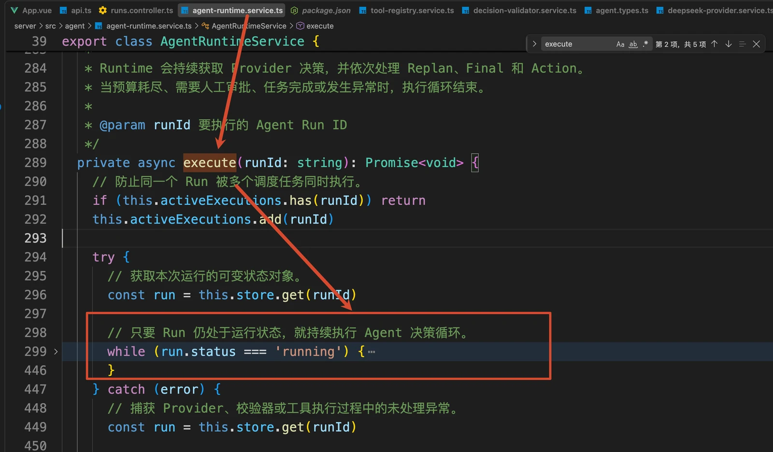Click the package.json tab file icon
The image size is (773, 452).
pyautogui.click(x=295, y=10)
